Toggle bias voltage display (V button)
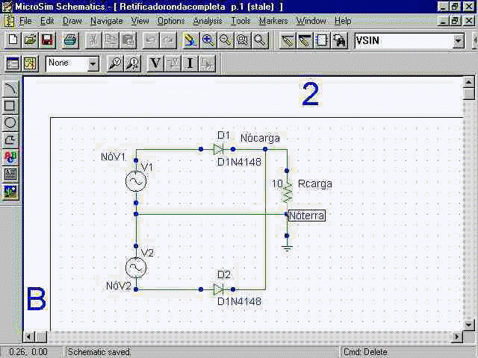 (155, 63)
